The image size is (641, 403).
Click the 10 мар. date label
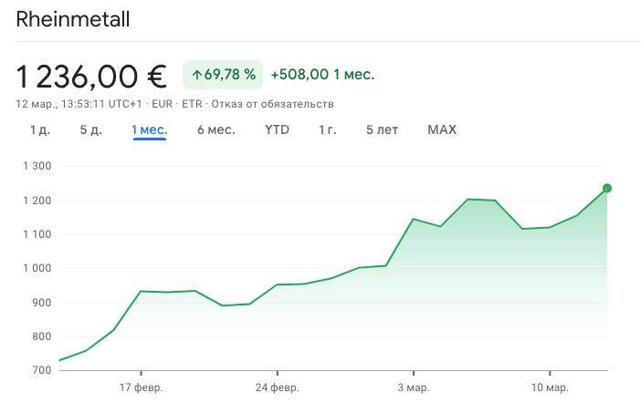[x=549, y=387]
